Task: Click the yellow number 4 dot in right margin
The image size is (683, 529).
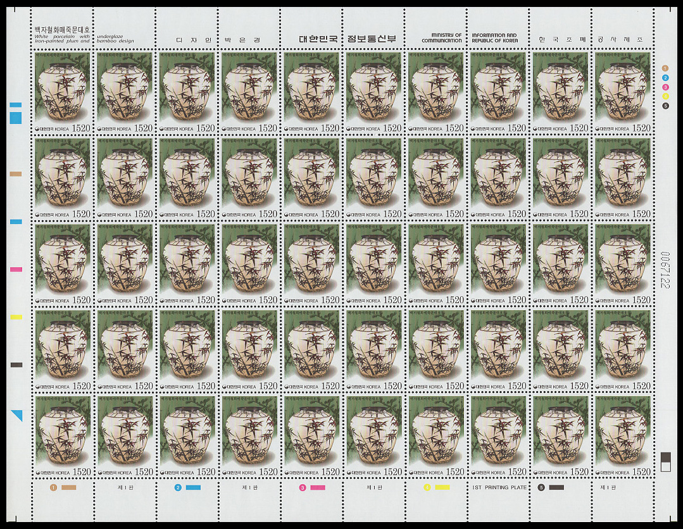Action: click(665, 96)
